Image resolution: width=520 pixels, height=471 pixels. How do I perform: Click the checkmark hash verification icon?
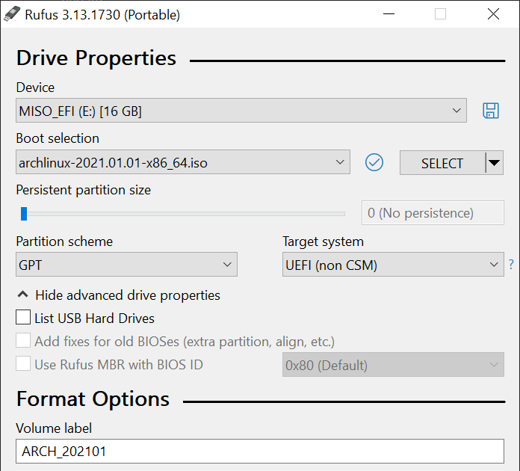[x=374, y=163]
